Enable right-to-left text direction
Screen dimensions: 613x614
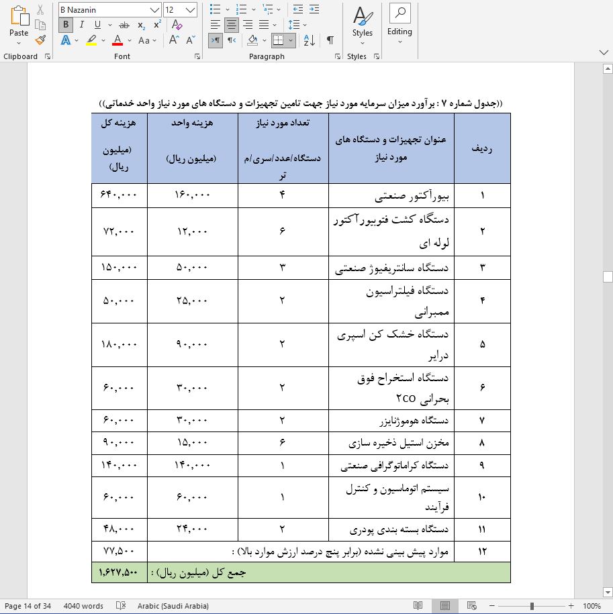tap(216, 40)
